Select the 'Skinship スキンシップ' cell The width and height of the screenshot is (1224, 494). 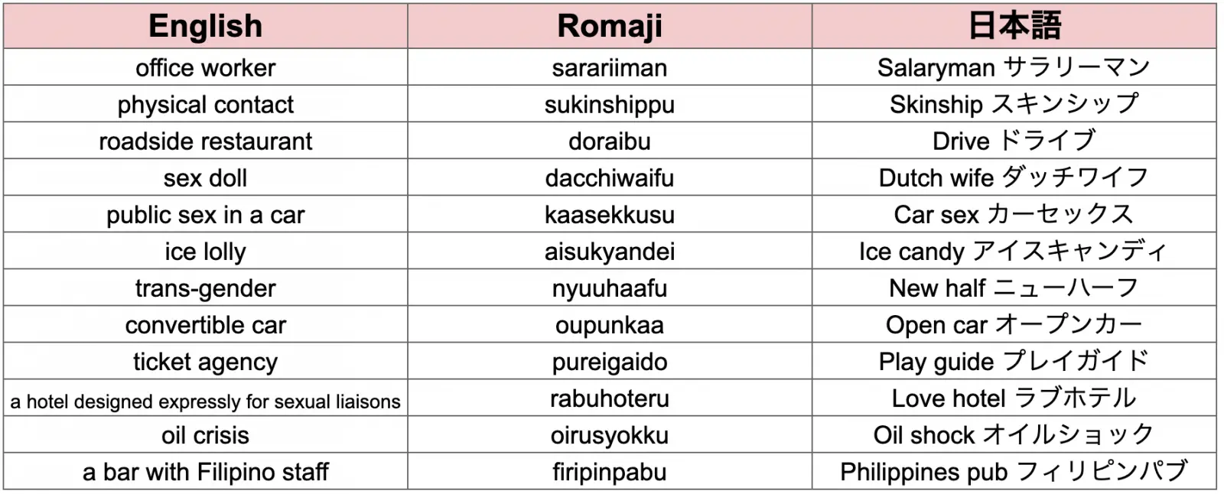pyautogui.click(x=1014, y=105)
